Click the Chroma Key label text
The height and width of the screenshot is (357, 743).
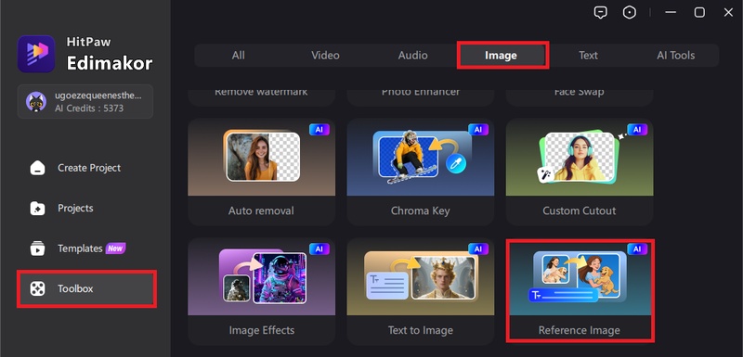coord(421,210)
